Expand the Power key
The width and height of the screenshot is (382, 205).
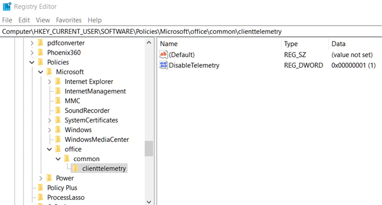[x=40, y=178]
